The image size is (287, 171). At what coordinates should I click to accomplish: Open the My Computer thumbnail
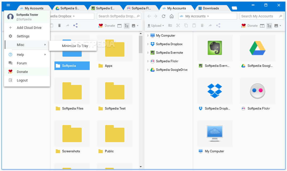click(x=215, y=133)
